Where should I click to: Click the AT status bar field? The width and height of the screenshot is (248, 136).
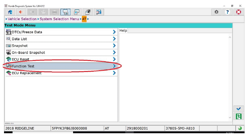point(115,128)
